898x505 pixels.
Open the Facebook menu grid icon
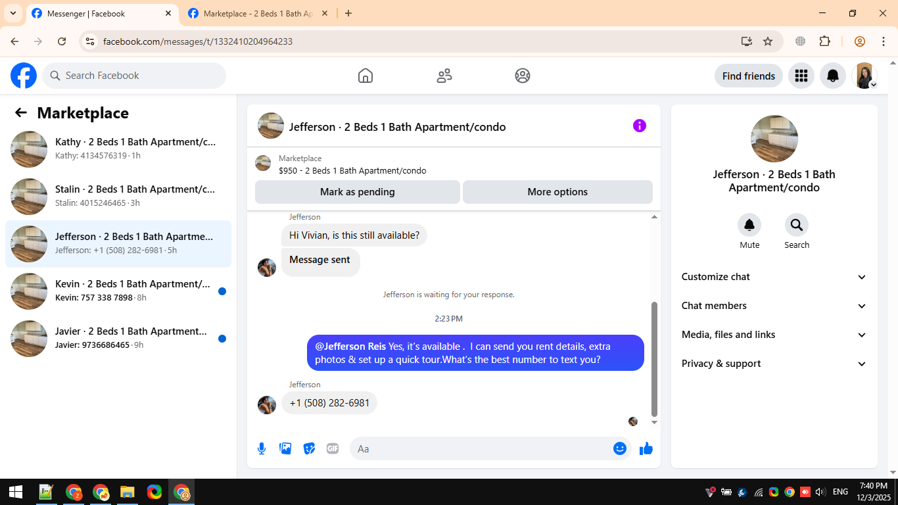801,76
